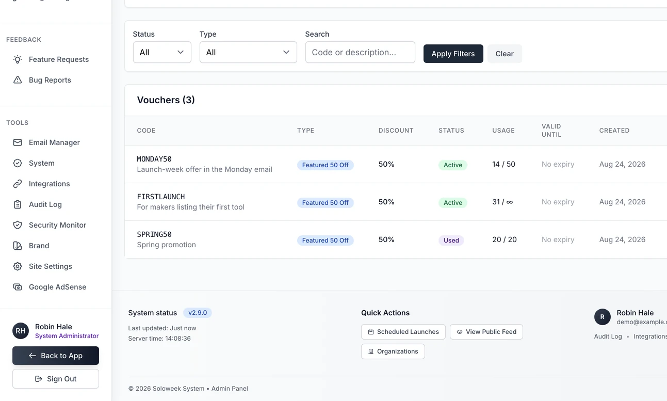Image resolution: width=667 pixels, height=401 pixels.
Task: Click the eye icon in View Public Feed
Action: (460, 332)
